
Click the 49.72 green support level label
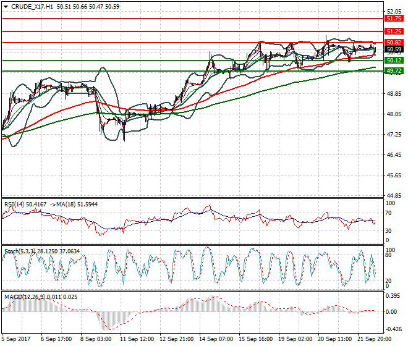click(x=394, y=71)
